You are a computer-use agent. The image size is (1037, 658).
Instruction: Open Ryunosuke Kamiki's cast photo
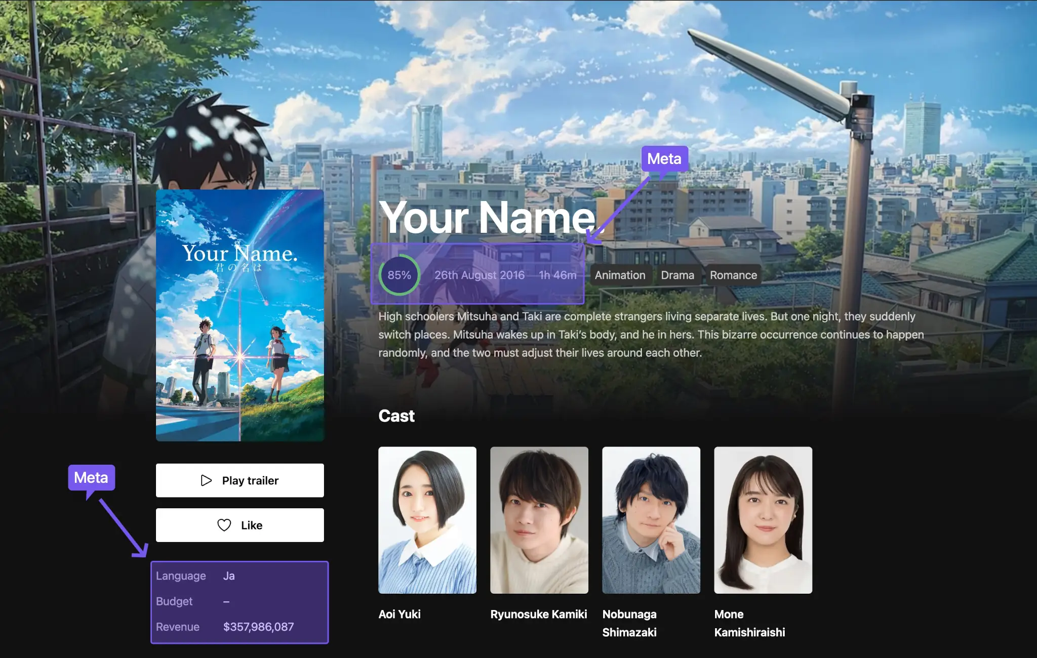tap(539, 520)
